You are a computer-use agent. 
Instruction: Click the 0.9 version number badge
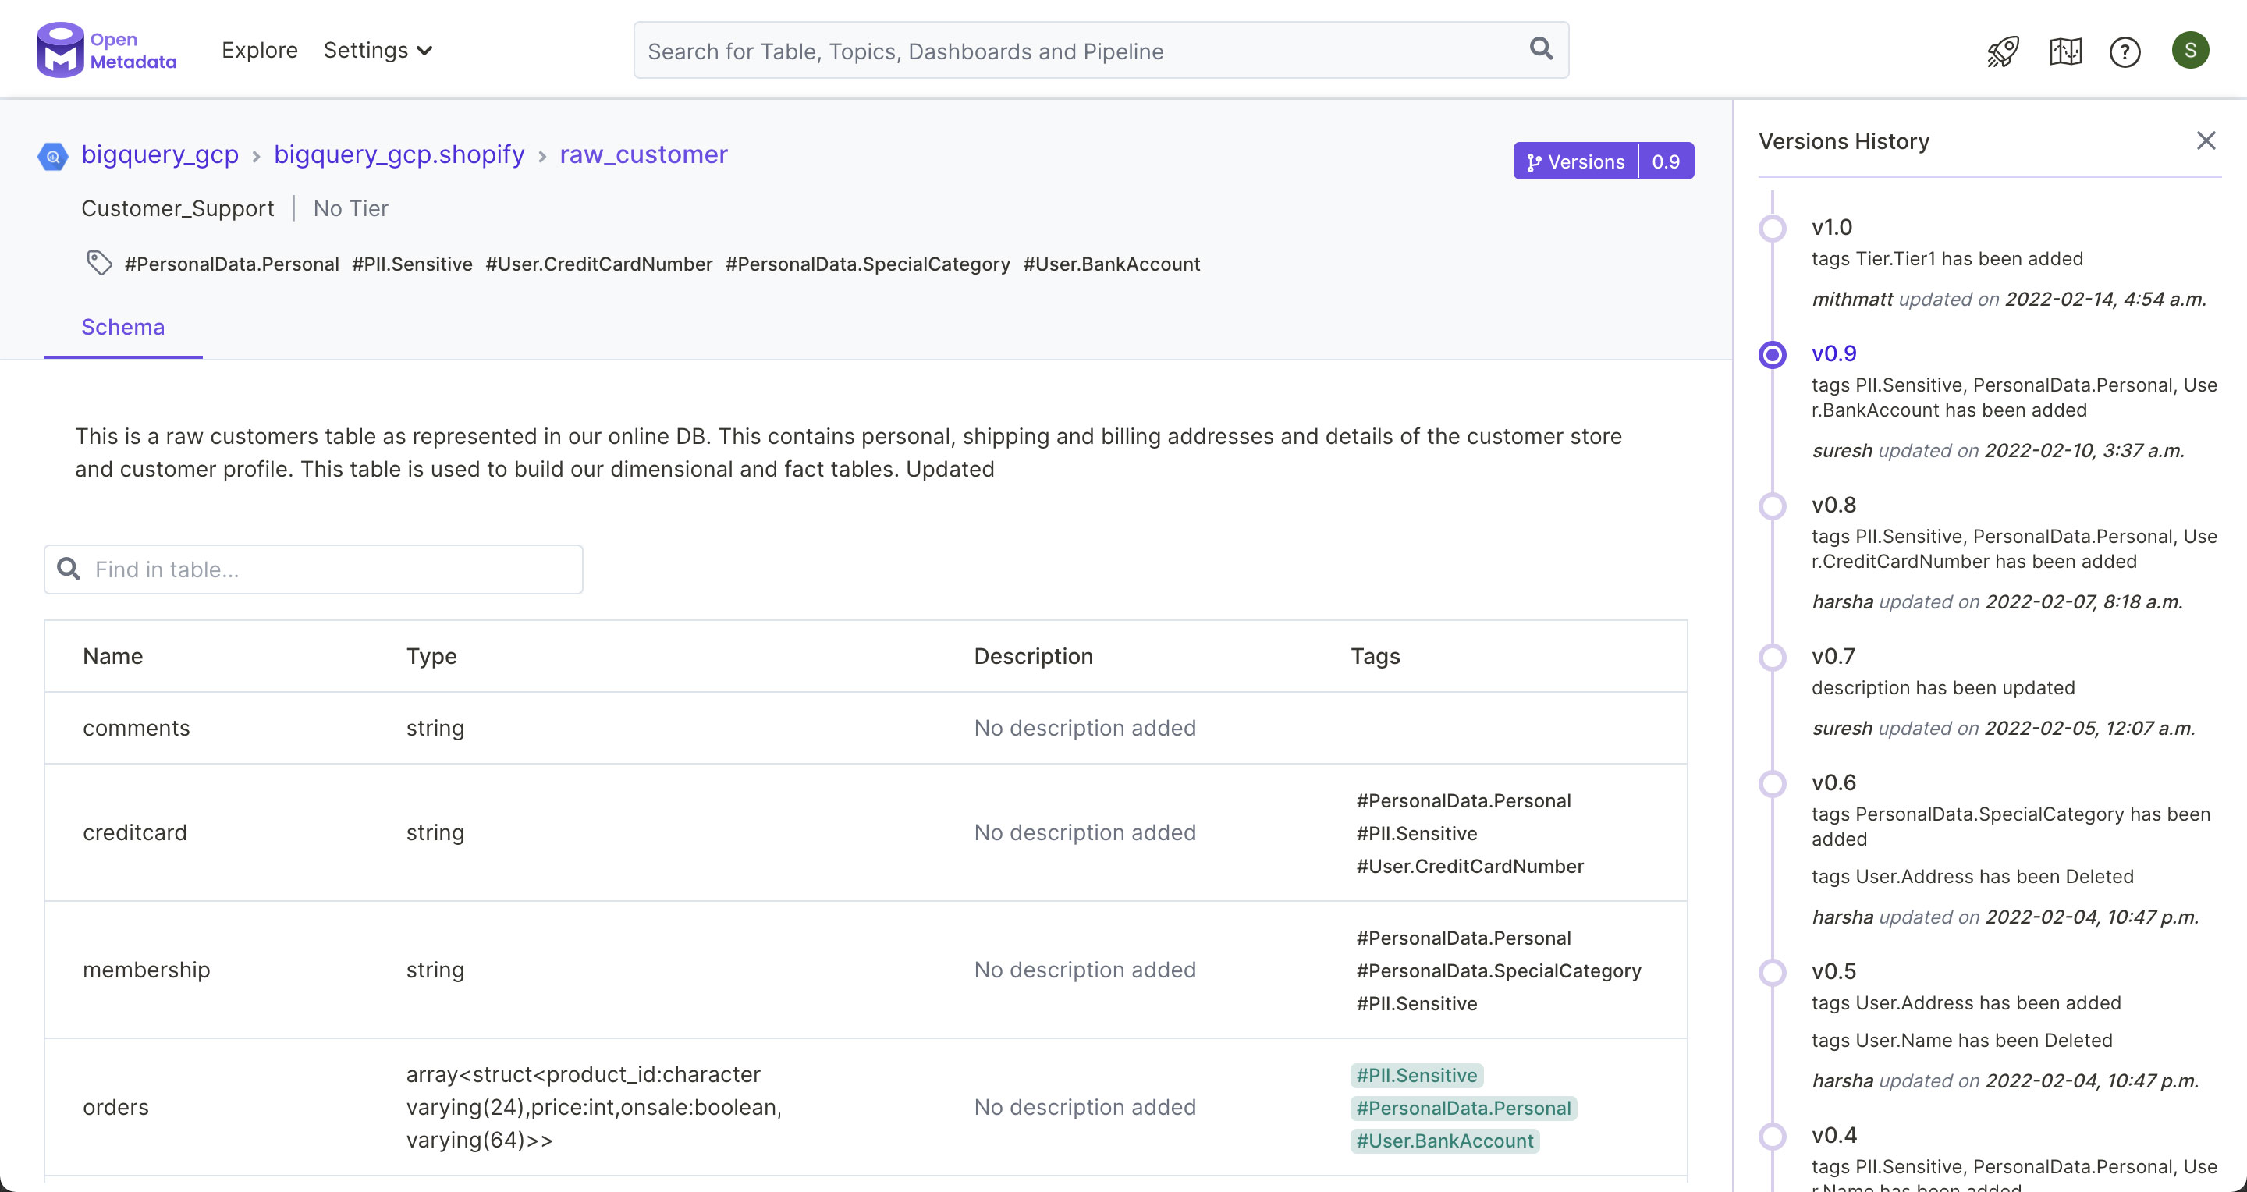pyautogui.click(x=1665, y=161)
